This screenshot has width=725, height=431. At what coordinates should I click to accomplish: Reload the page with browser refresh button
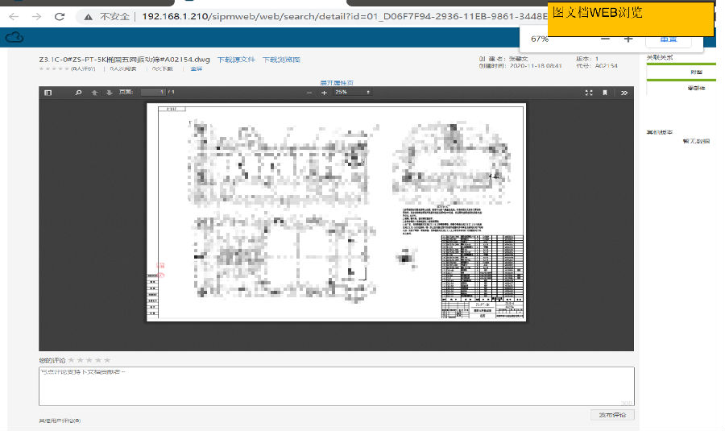tap(59, 16)
